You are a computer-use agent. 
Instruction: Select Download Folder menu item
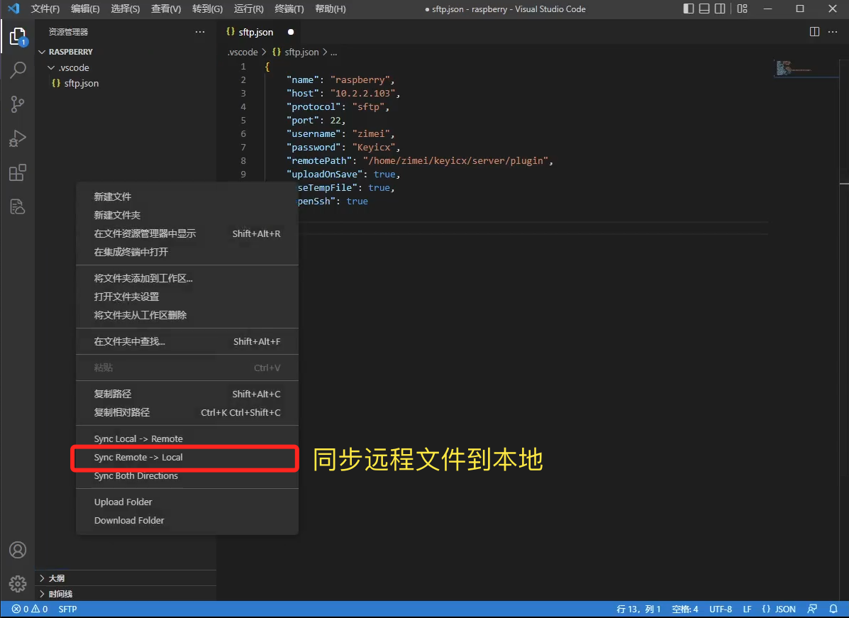[187, 521]
